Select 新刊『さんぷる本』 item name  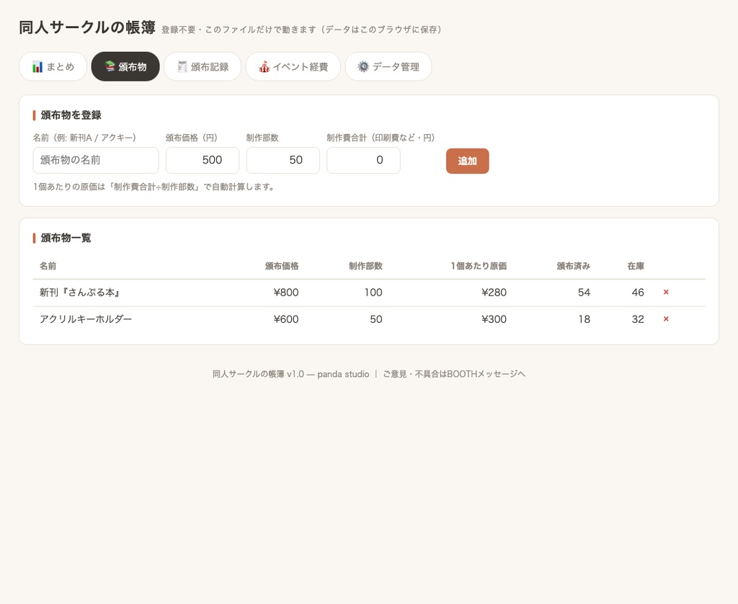[x=79, y=293]
